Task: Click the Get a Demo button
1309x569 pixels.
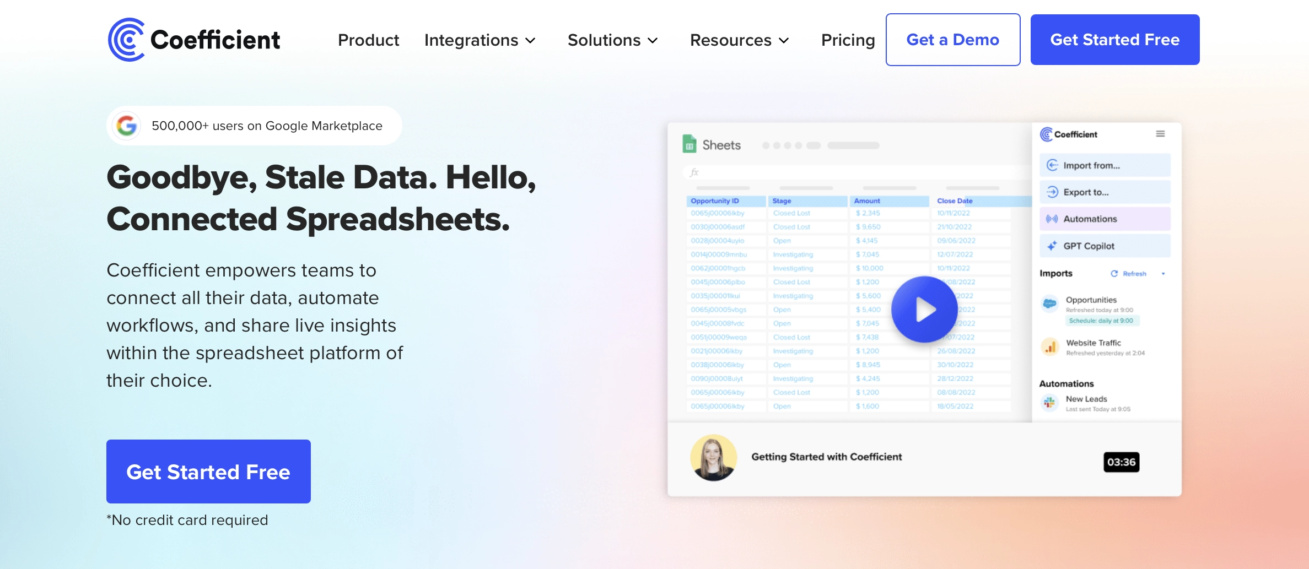Action: pos(952,40)
